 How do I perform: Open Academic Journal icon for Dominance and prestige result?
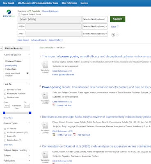click(x=45, y=125)
